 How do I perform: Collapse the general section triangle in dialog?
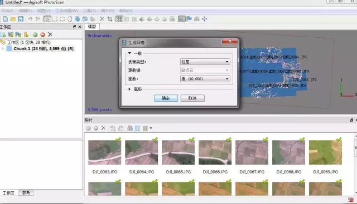click(x=129, y=53)
